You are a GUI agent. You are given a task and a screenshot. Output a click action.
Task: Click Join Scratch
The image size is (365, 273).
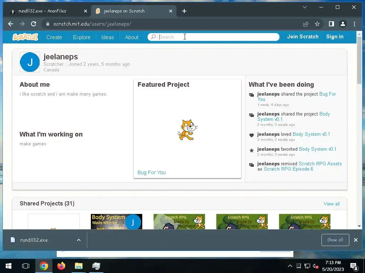pyautogui.click(x=303, y=37)
